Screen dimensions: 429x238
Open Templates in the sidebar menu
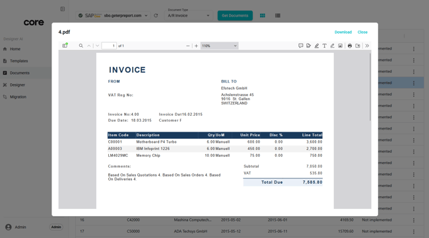[19, 61]
